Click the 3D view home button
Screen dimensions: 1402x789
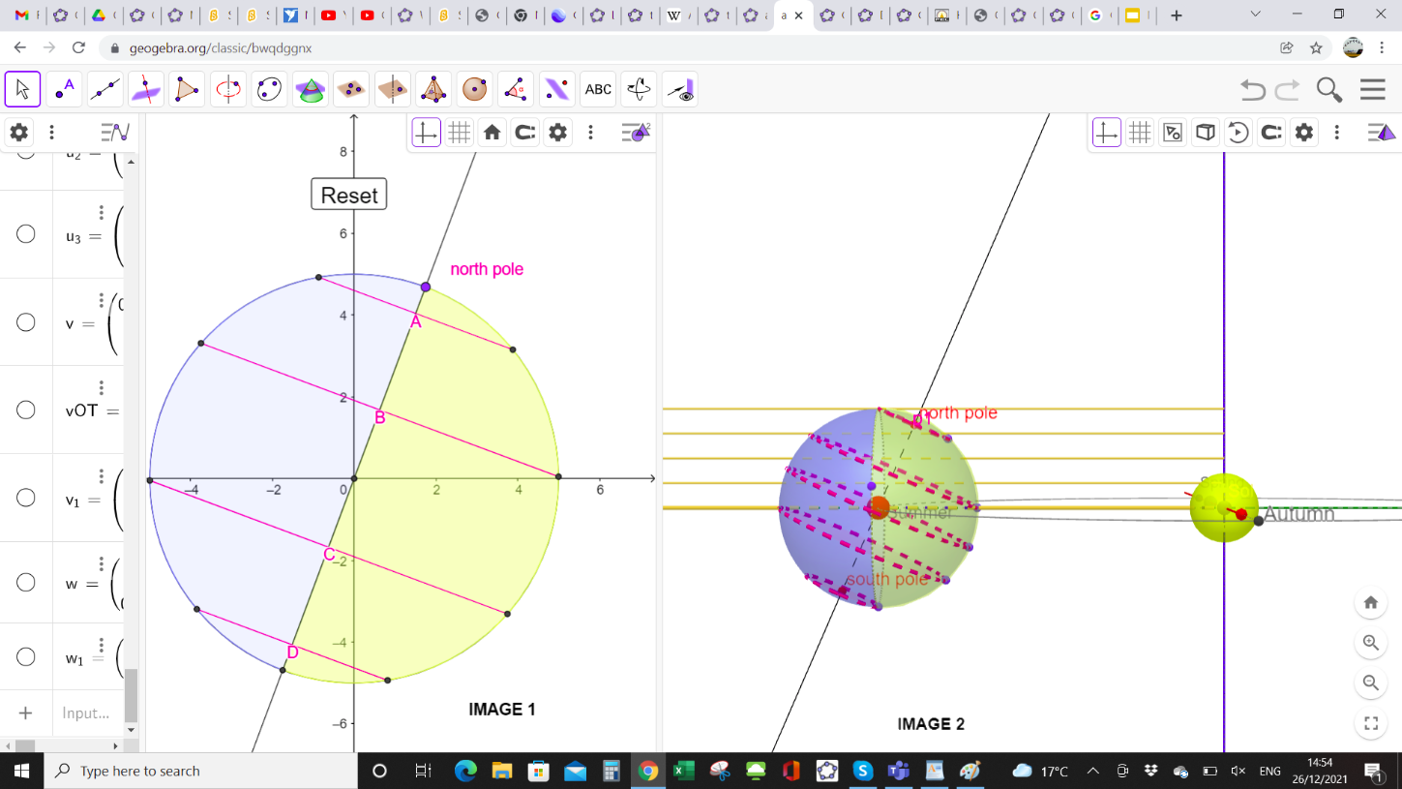coord(1371,603)
